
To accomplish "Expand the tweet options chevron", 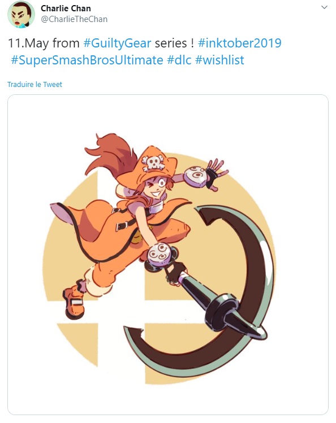I will pyautogui.click(x=324, y=7).
